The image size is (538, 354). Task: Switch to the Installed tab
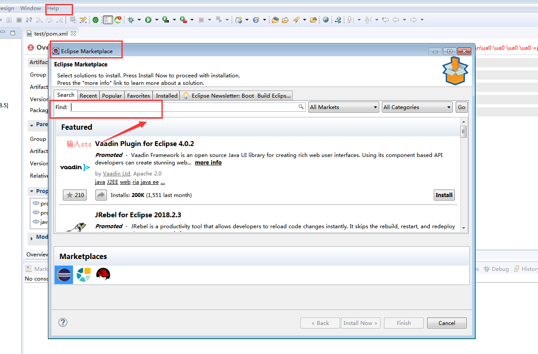pos(167,95)
